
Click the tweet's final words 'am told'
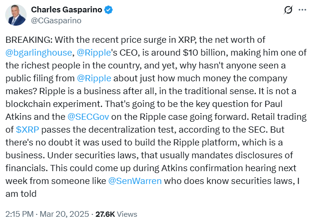click(x=21, y=194)
